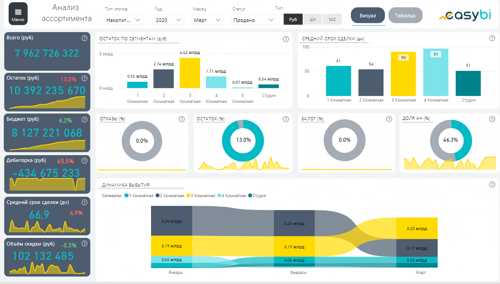This screenshot has width=500, height=284.
Task: Open help for Отказы (%) donut
Action: pyautogui.click(x=182, y=119)
